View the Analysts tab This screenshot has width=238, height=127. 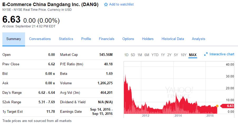(198, 39)
